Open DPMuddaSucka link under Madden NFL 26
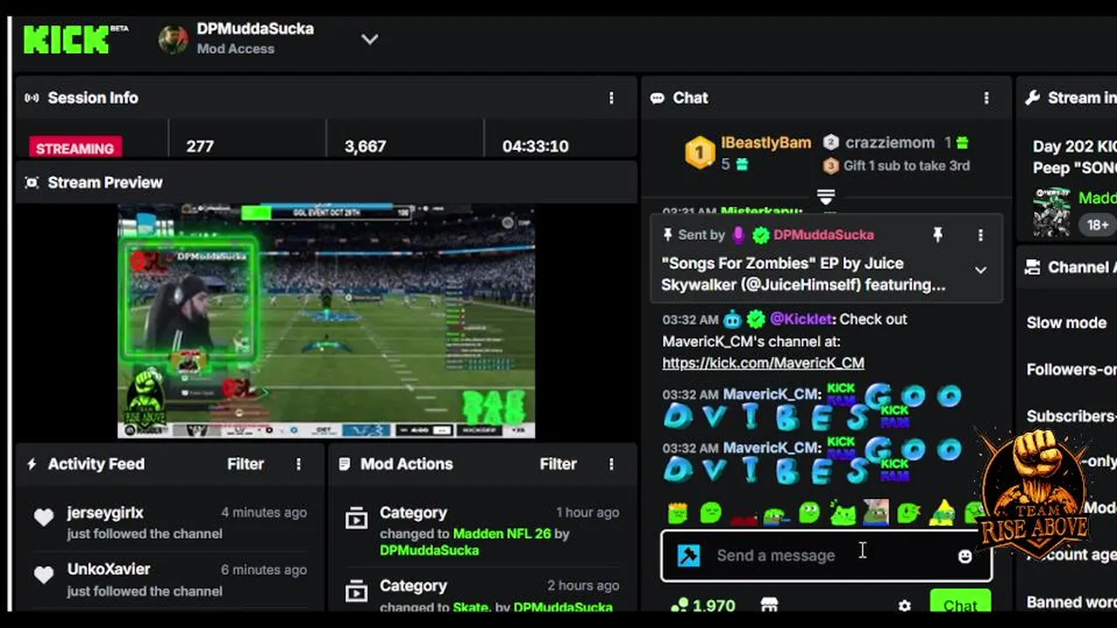The height and width of the screenshot is (628, 1117). [x=429, y=550]
